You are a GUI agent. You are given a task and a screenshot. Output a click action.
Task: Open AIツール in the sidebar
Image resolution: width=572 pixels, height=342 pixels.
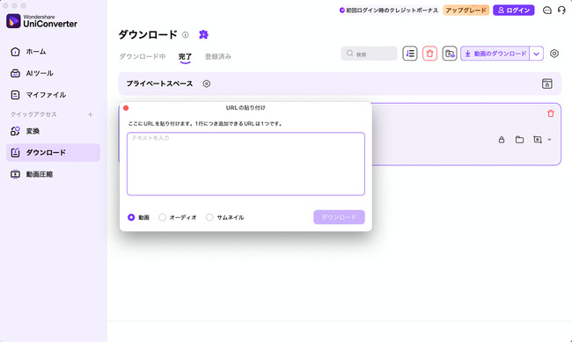pyautogui.click(x=32, y=73)
